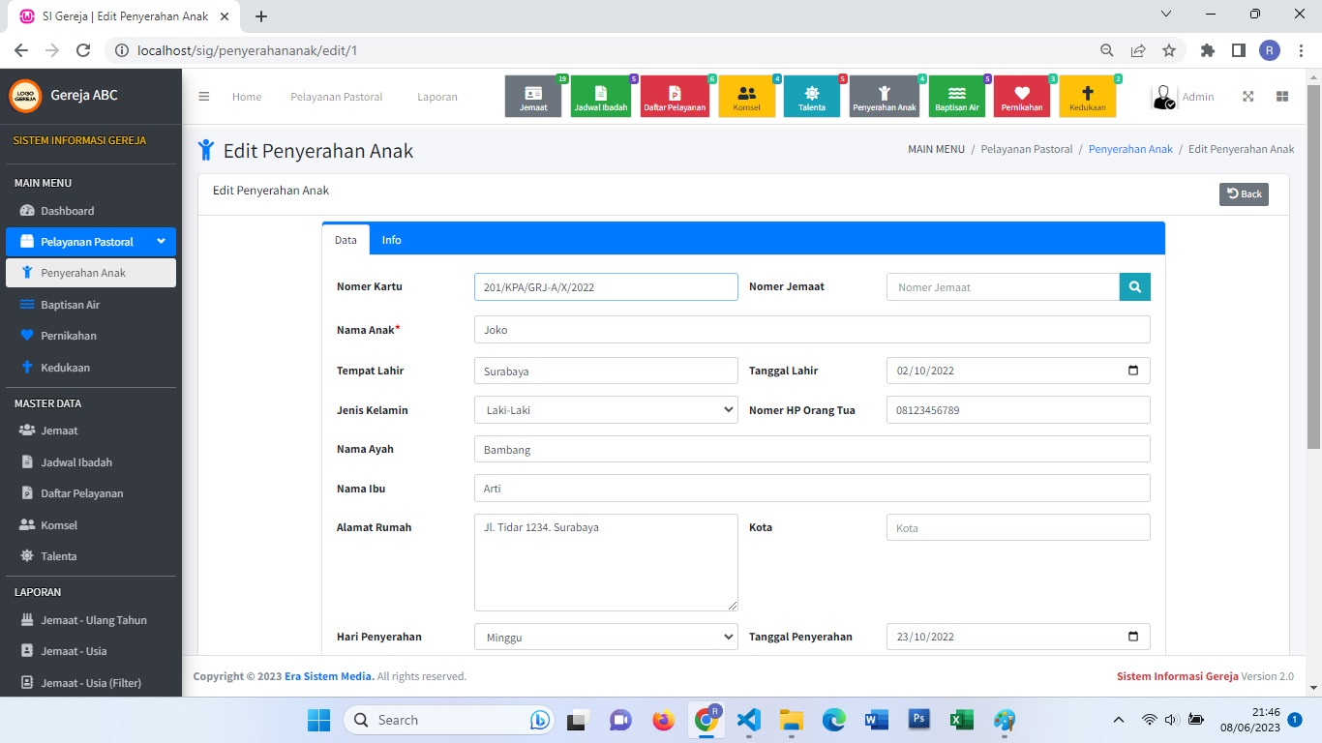Click the Kedukaan cross tile

[1087, 97]
